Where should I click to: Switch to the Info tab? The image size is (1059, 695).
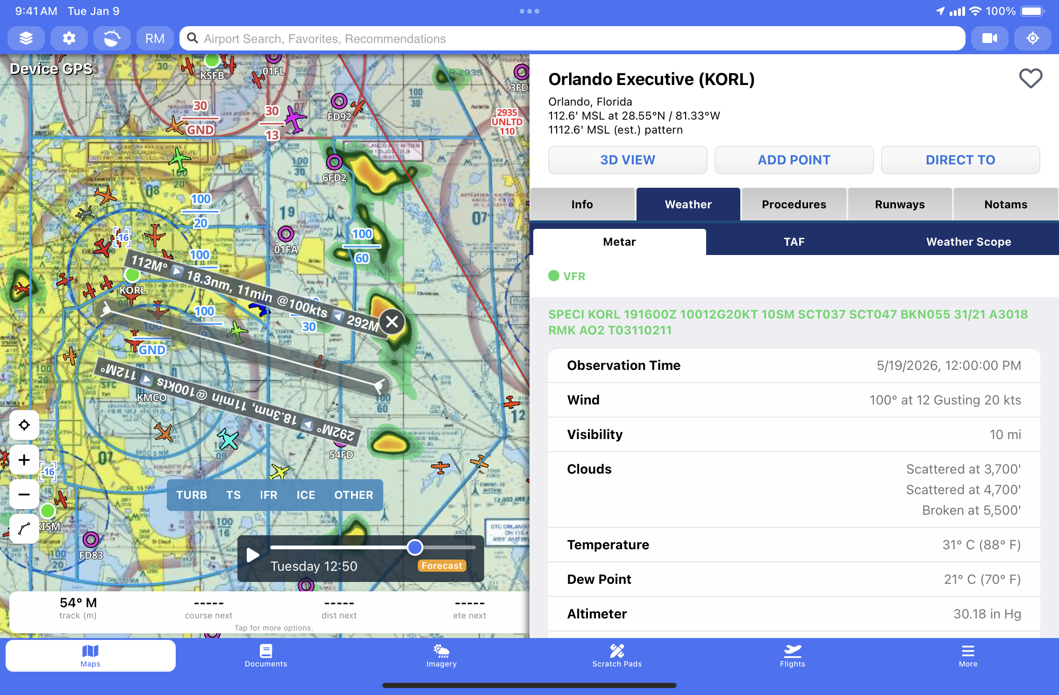click(582, 204)
